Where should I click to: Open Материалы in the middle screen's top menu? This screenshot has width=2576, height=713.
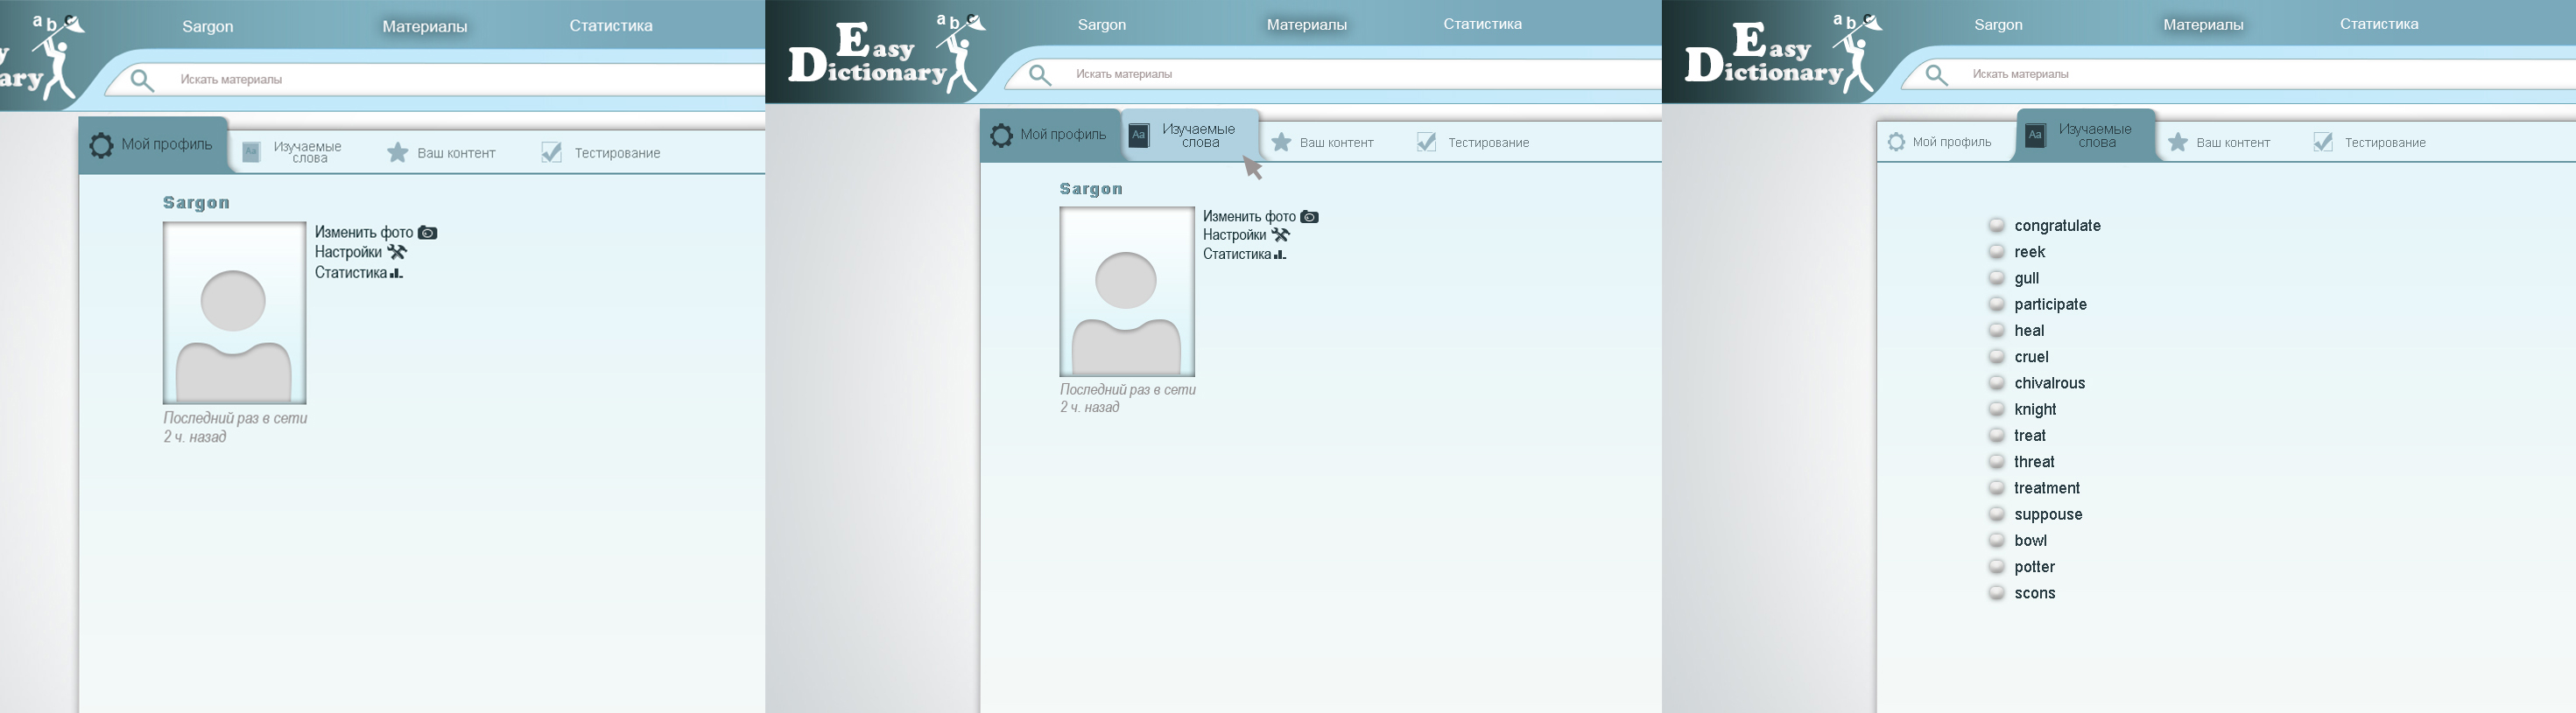[x=1306, y=24]
